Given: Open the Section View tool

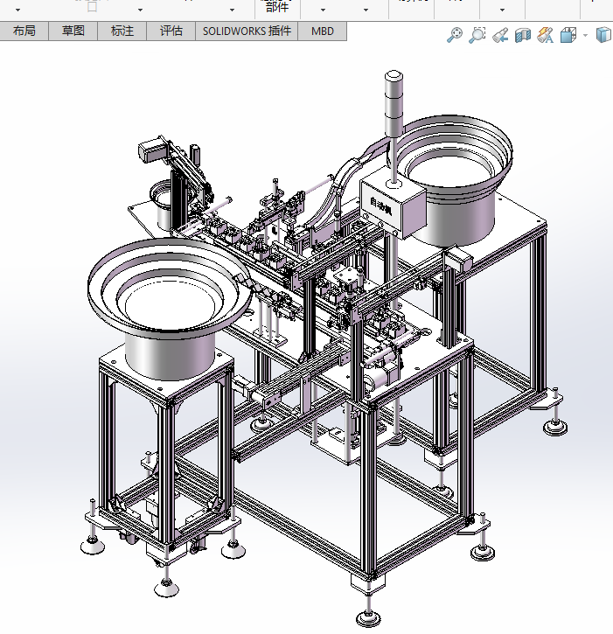Looking at the screenshot, I should [523, 35].
